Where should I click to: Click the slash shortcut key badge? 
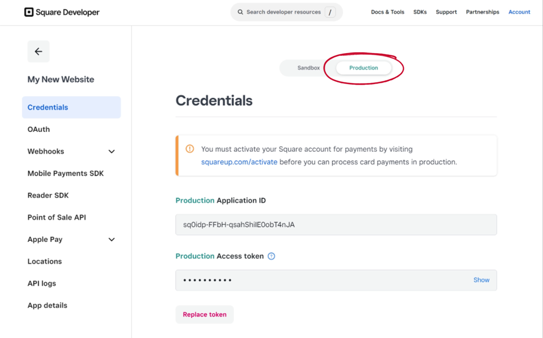pos(330,12)
